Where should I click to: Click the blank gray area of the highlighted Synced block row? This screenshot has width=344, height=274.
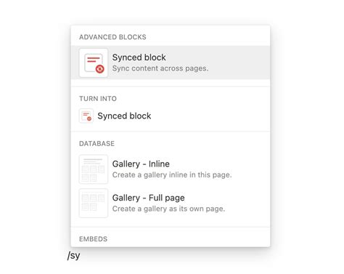(239, 63)
